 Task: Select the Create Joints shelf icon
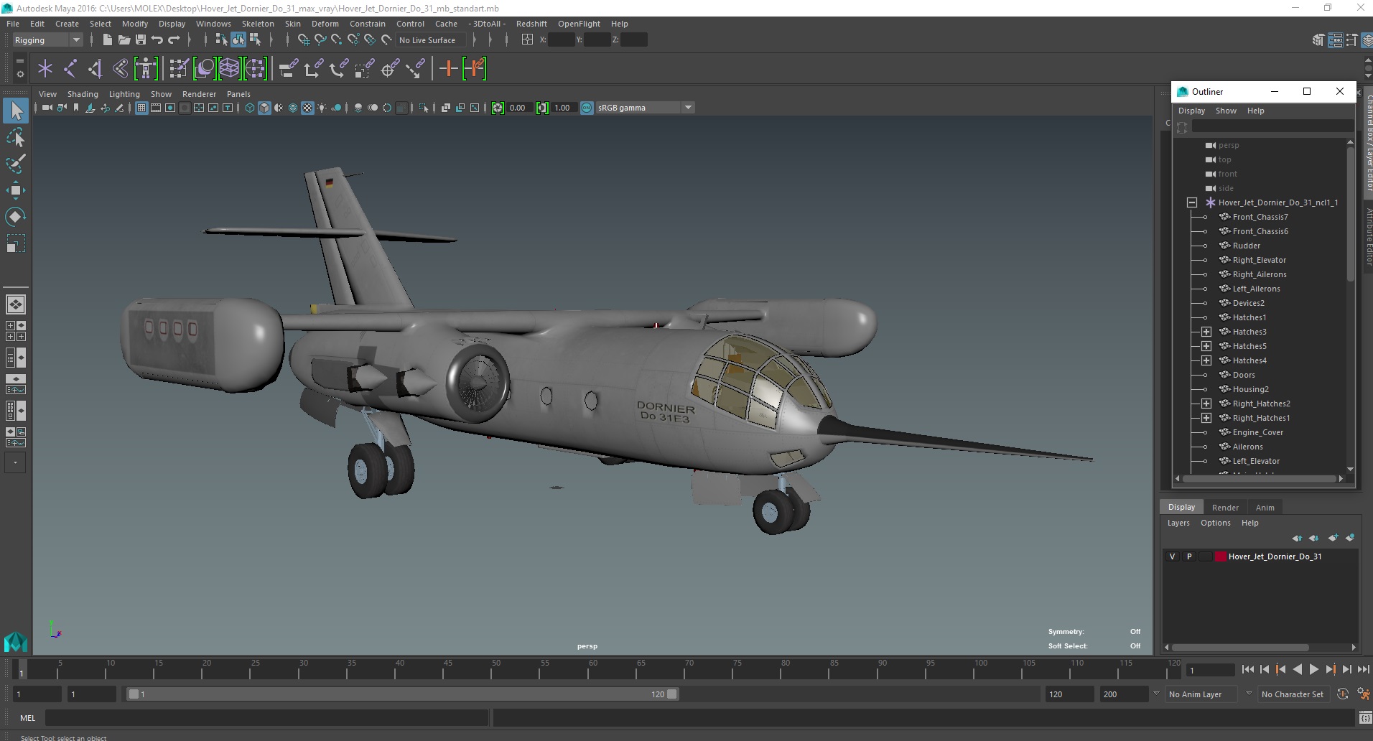tap(70, 69)
